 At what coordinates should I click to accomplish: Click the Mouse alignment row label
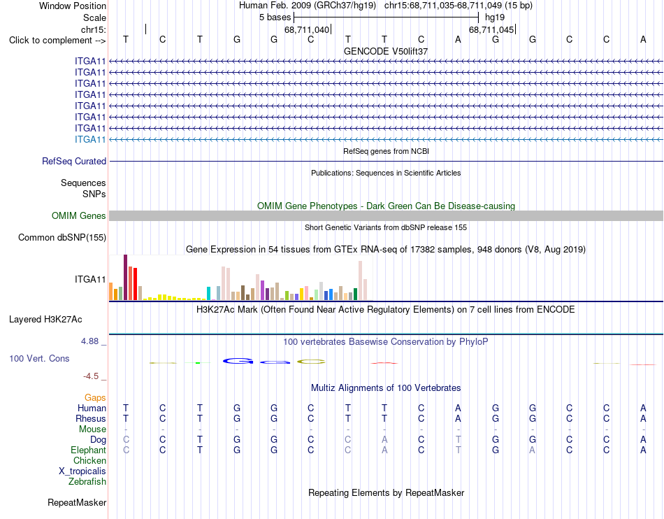click(92, 429)
